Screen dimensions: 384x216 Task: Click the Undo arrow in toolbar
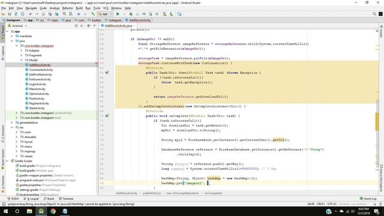(x=31, y=14)
